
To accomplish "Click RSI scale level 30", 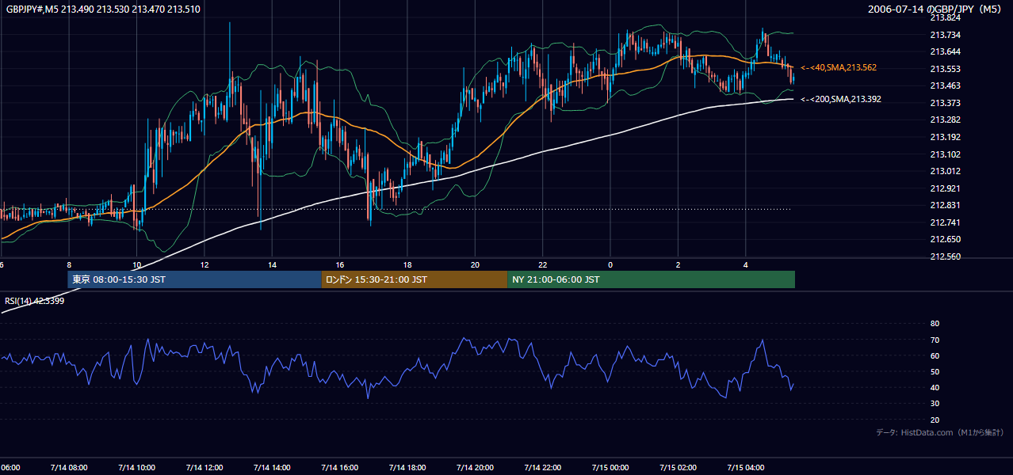I will (x=935, y=405).
